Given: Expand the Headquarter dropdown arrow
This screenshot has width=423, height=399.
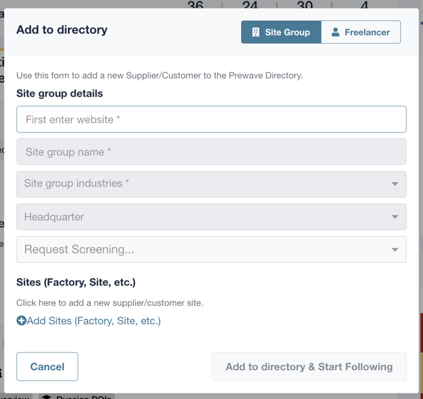Looking at the screenshot, I should [395, 217].
